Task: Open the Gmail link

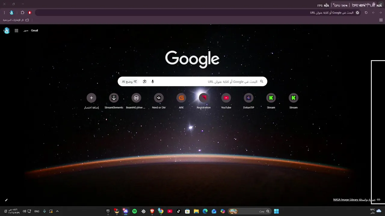Action: pos(34,31)
